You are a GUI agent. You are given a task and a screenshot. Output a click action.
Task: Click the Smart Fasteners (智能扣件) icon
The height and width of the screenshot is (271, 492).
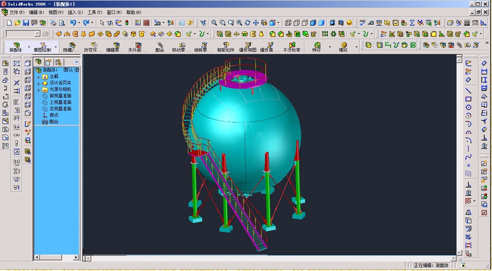[226, 45]
